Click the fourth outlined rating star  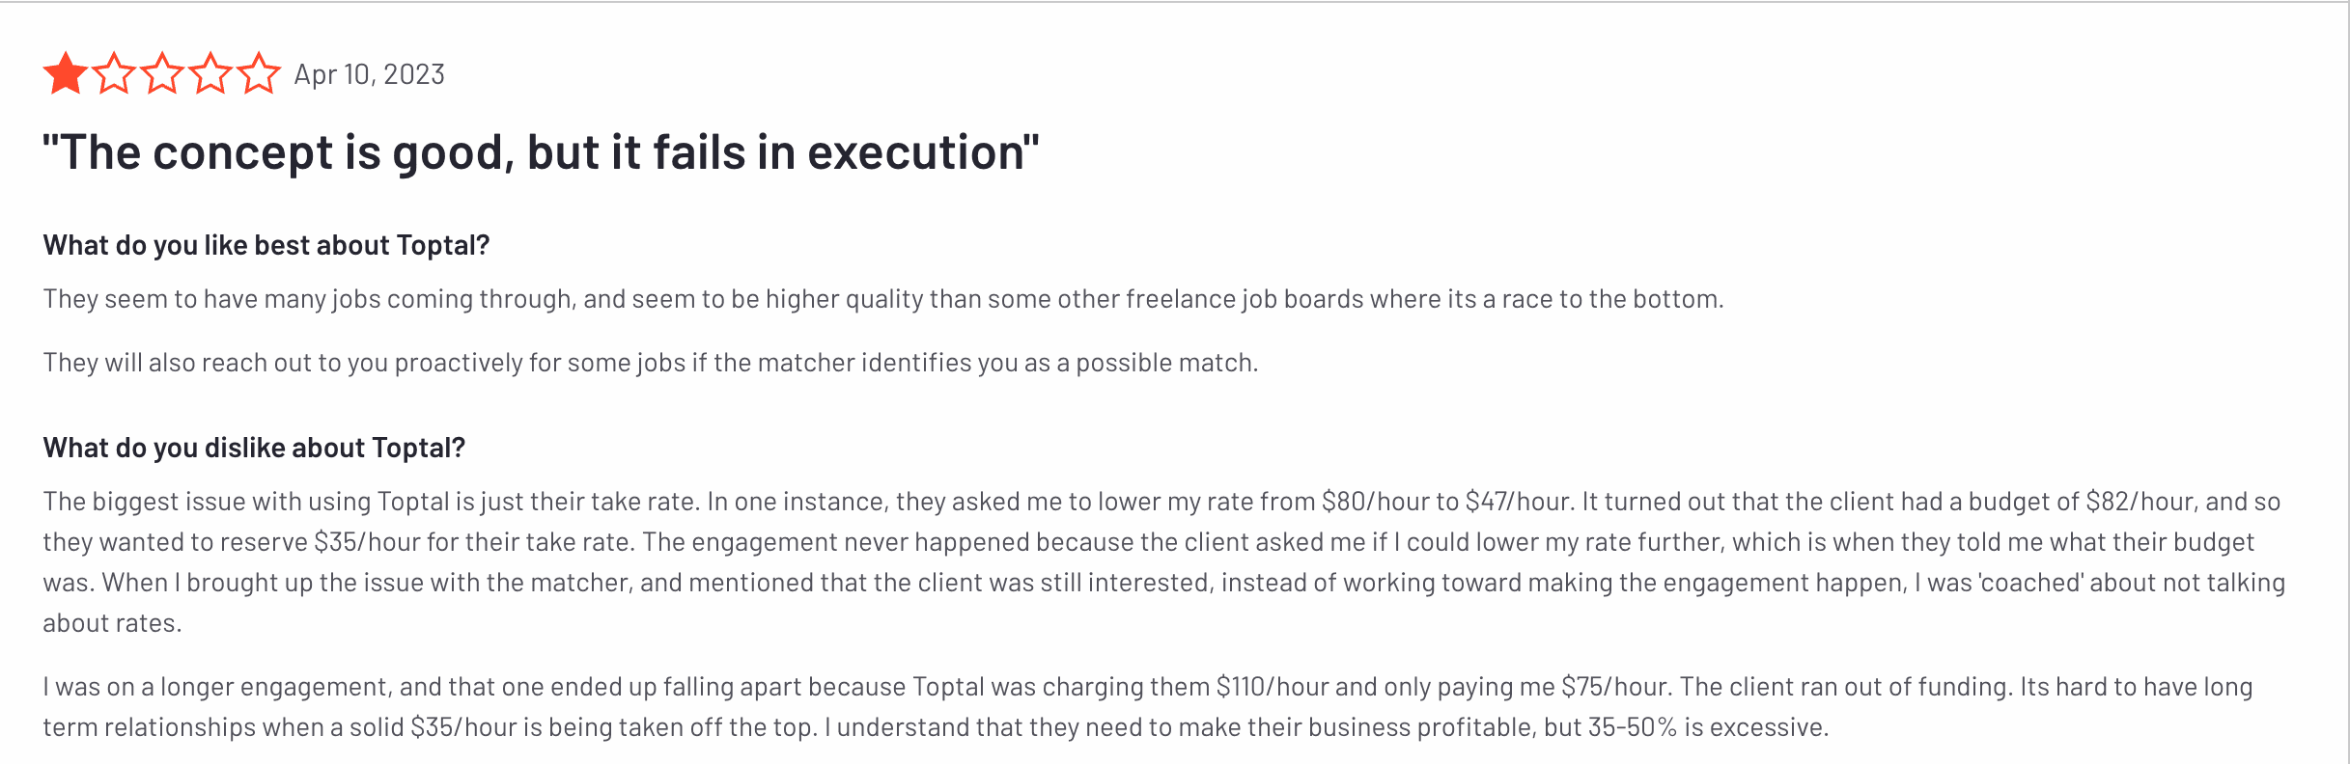click(210, 74)
